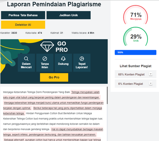Click the Waktu bicara: 4 Min value
Image resolution: width=159 pixels, height=141 pixels.
point(83,33)
